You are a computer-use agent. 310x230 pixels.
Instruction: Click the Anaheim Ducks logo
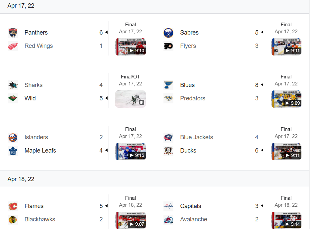coord(168,151)
